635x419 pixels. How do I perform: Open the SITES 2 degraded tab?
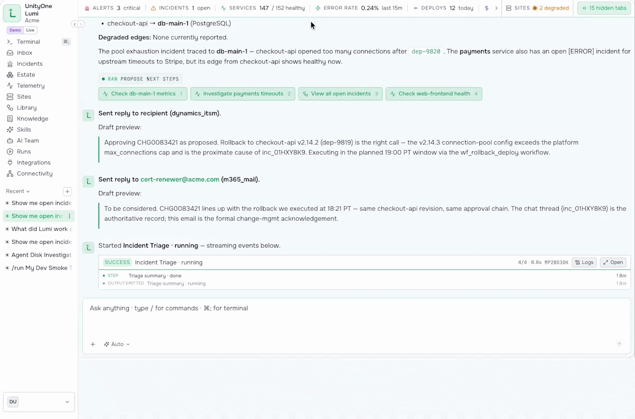pyautogui.click(x=537, y=8)
